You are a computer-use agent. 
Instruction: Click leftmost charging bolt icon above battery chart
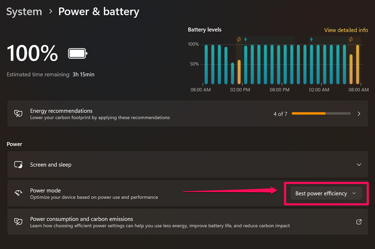tap(245, 39)
